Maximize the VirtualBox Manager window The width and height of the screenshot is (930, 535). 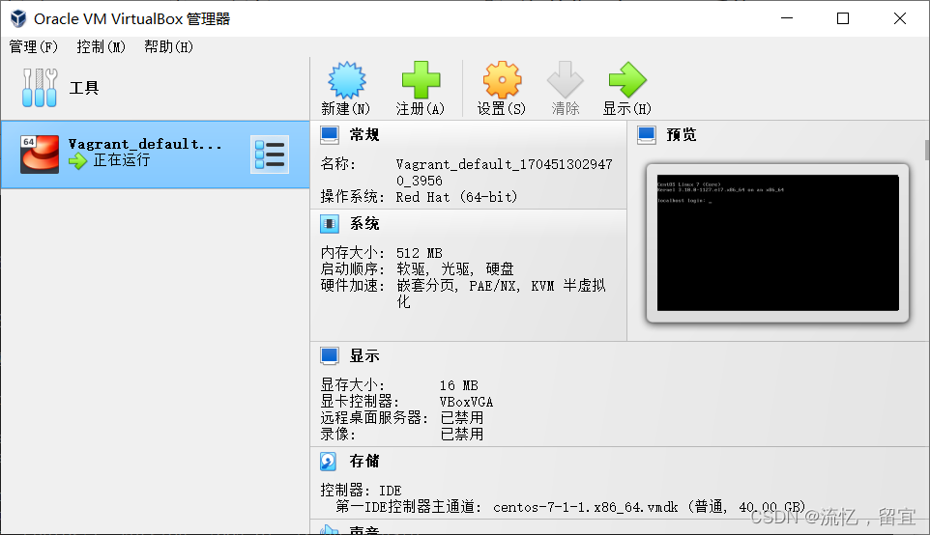[x=843, y=18]
